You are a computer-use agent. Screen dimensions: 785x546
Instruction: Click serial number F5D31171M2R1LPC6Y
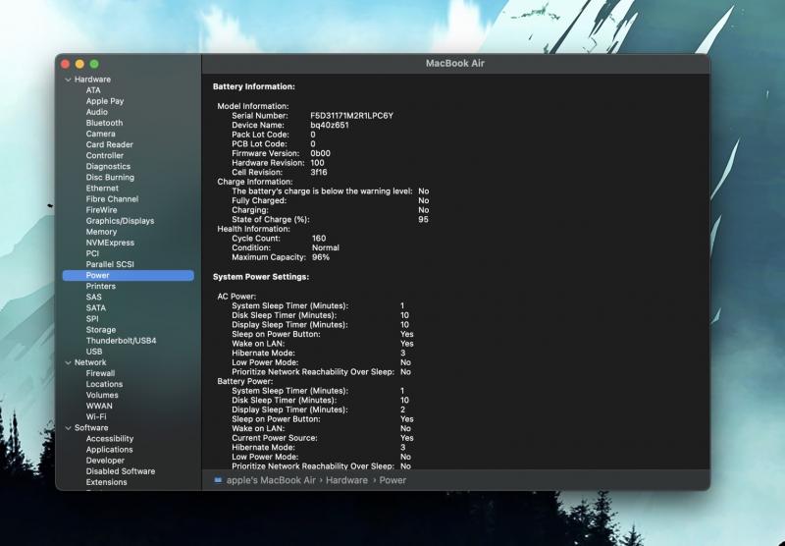coord(351,116)
